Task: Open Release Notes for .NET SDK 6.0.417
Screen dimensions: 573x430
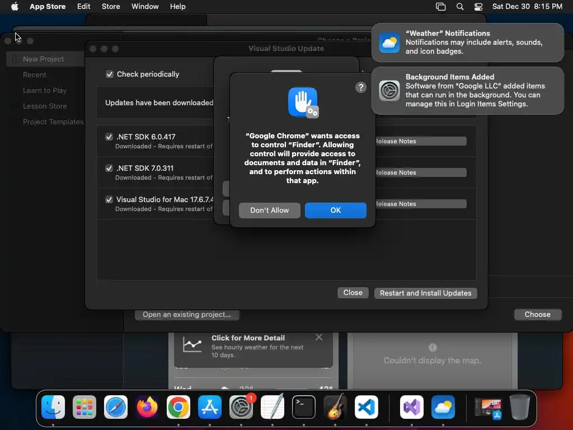Action: tap(421, 141)
